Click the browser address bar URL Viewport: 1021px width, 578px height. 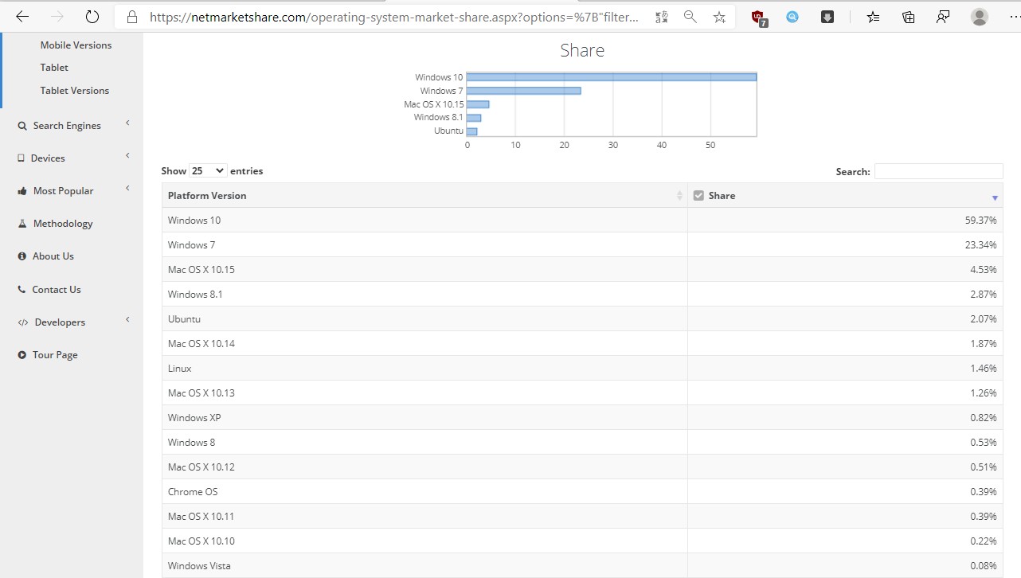394,17
